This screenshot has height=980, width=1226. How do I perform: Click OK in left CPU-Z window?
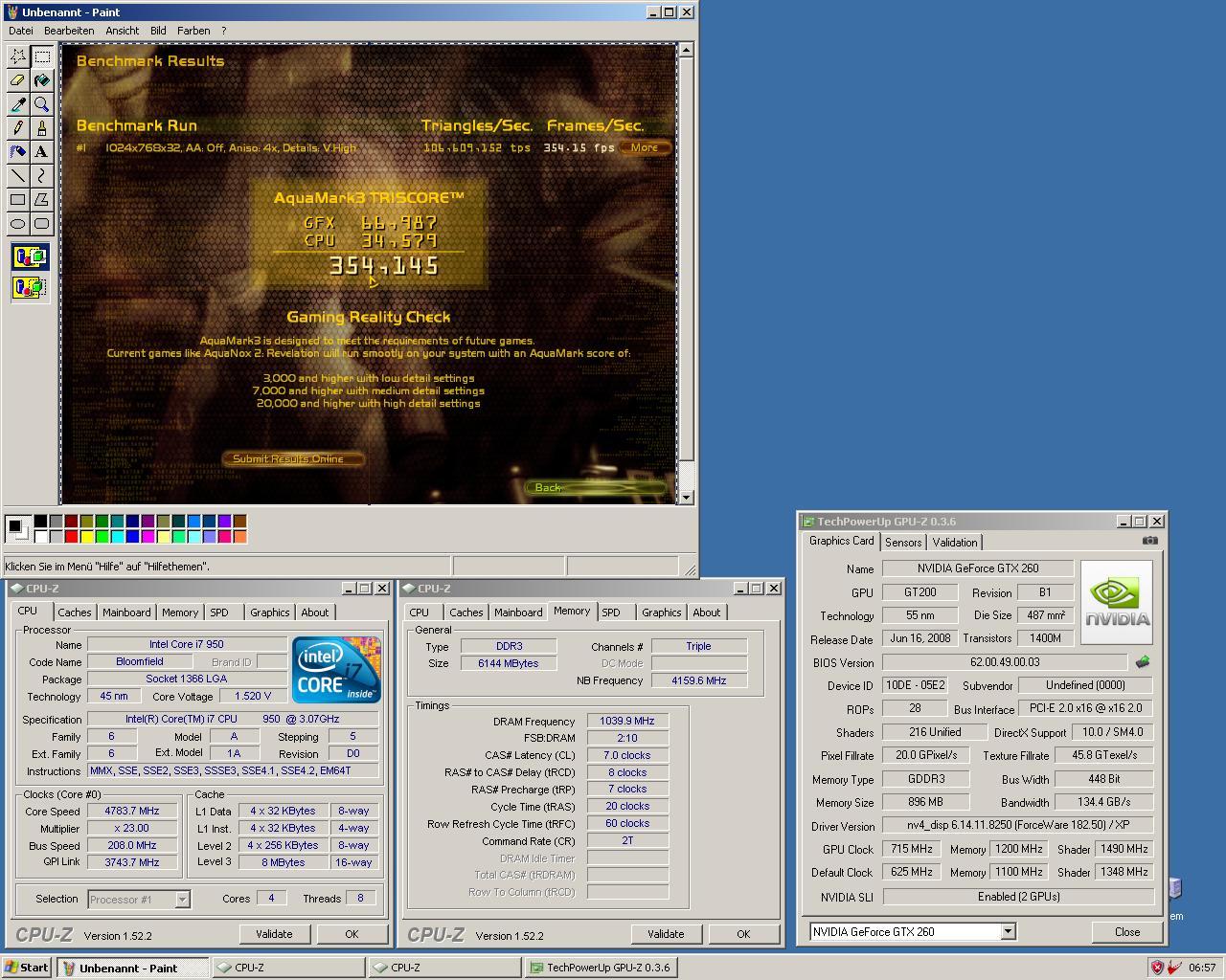pyautogui.click(x=352, y=934)
